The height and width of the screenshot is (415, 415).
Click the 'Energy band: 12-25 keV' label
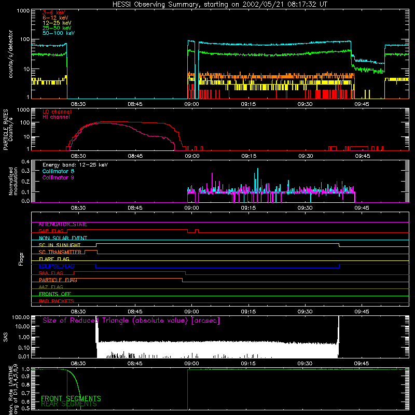tap(75, 165)
